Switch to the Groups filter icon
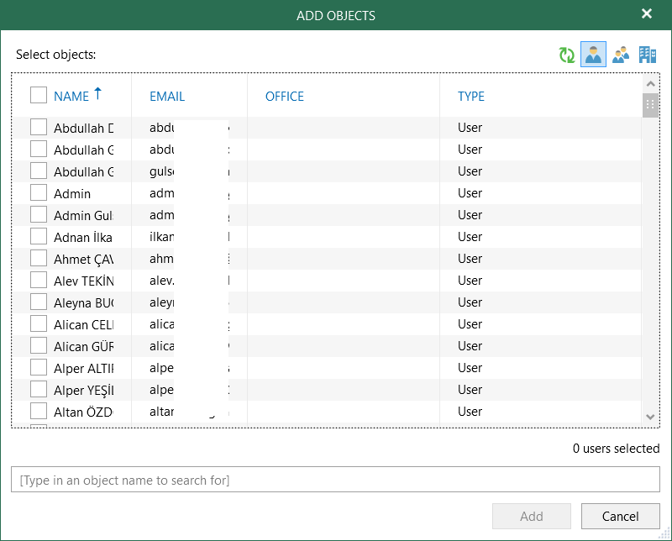 (x=620, y=55)
